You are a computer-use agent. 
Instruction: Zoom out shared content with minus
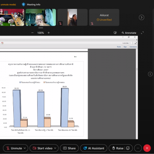coord(33,33)
